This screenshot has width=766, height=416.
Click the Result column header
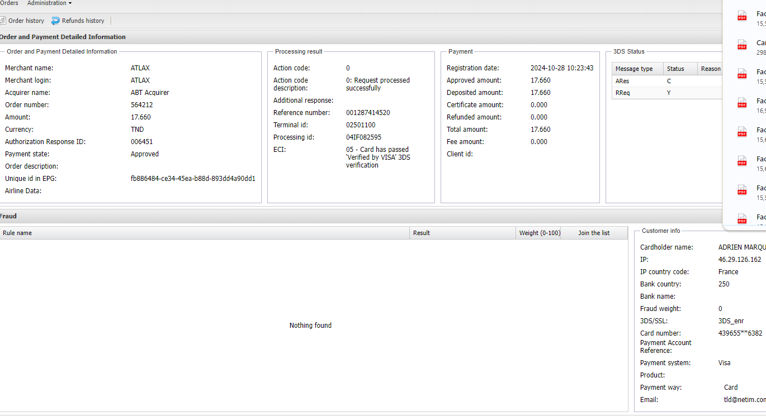[422, 233]
